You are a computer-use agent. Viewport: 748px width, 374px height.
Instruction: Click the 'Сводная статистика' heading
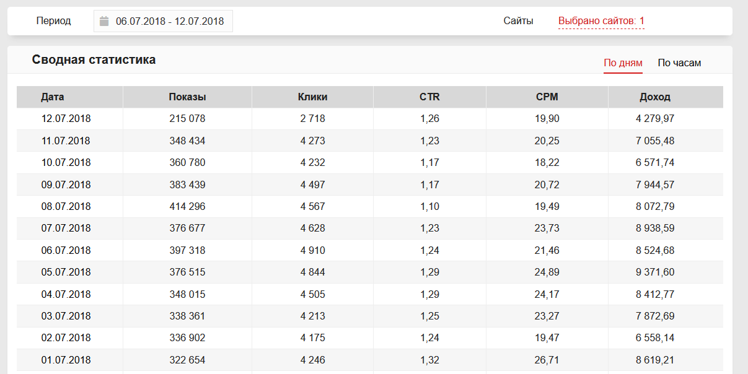pyautogui.click(x=94, y=60)
